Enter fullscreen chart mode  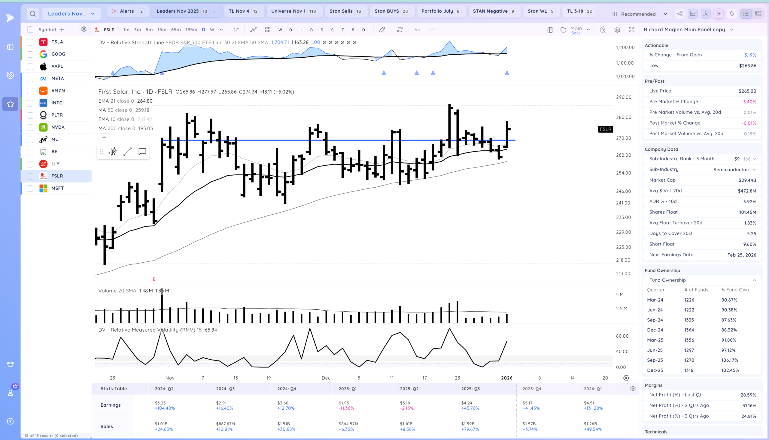631,30
